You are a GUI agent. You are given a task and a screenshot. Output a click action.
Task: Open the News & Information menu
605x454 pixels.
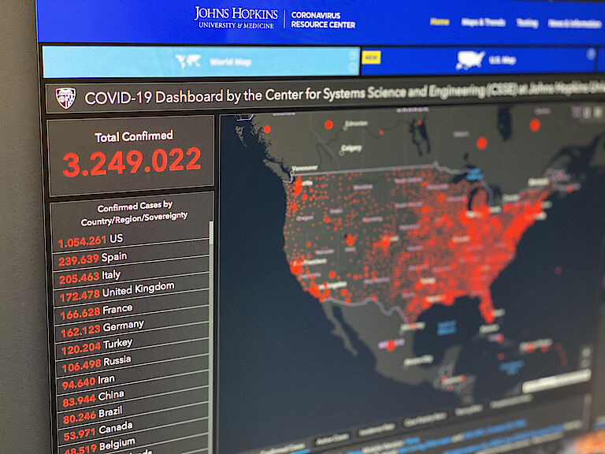pyautogui.click(x=574, y=24)
